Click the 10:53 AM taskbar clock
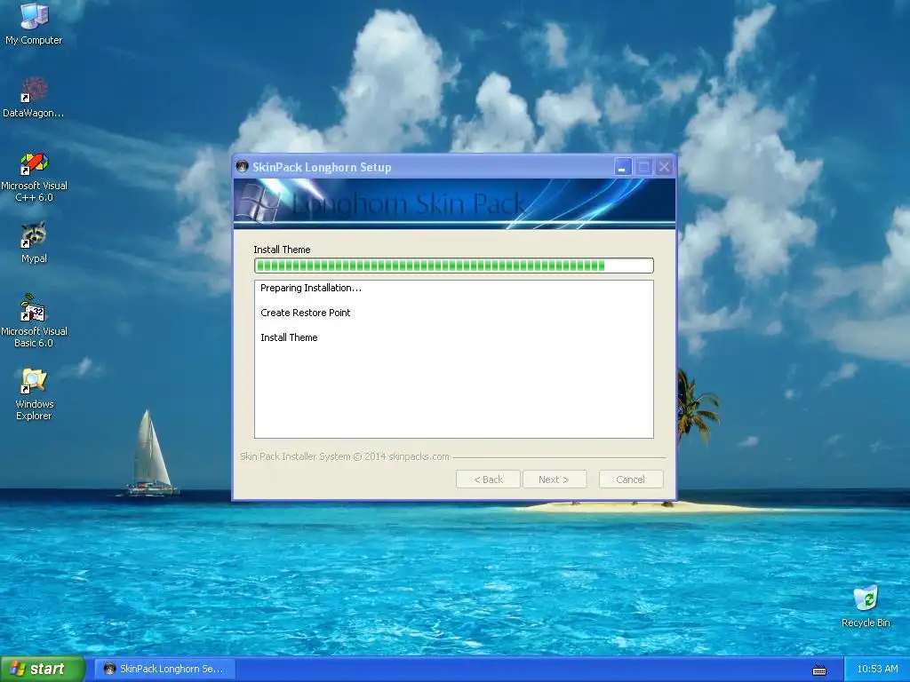Screen dimensions: 910x682 [x=877, y=669]
